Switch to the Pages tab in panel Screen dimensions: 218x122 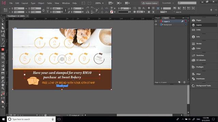[158, 18]
